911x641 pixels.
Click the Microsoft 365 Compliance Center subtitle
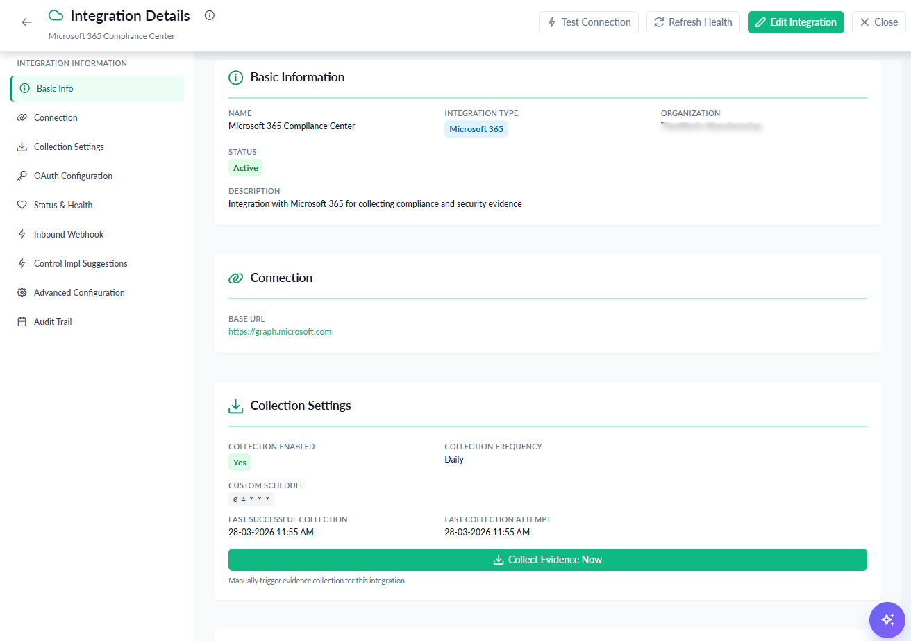pos(112,36)
